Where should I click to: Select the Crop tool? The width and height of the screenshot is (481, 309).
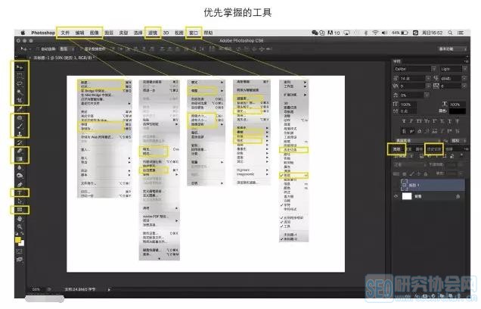tap(20, 100)
